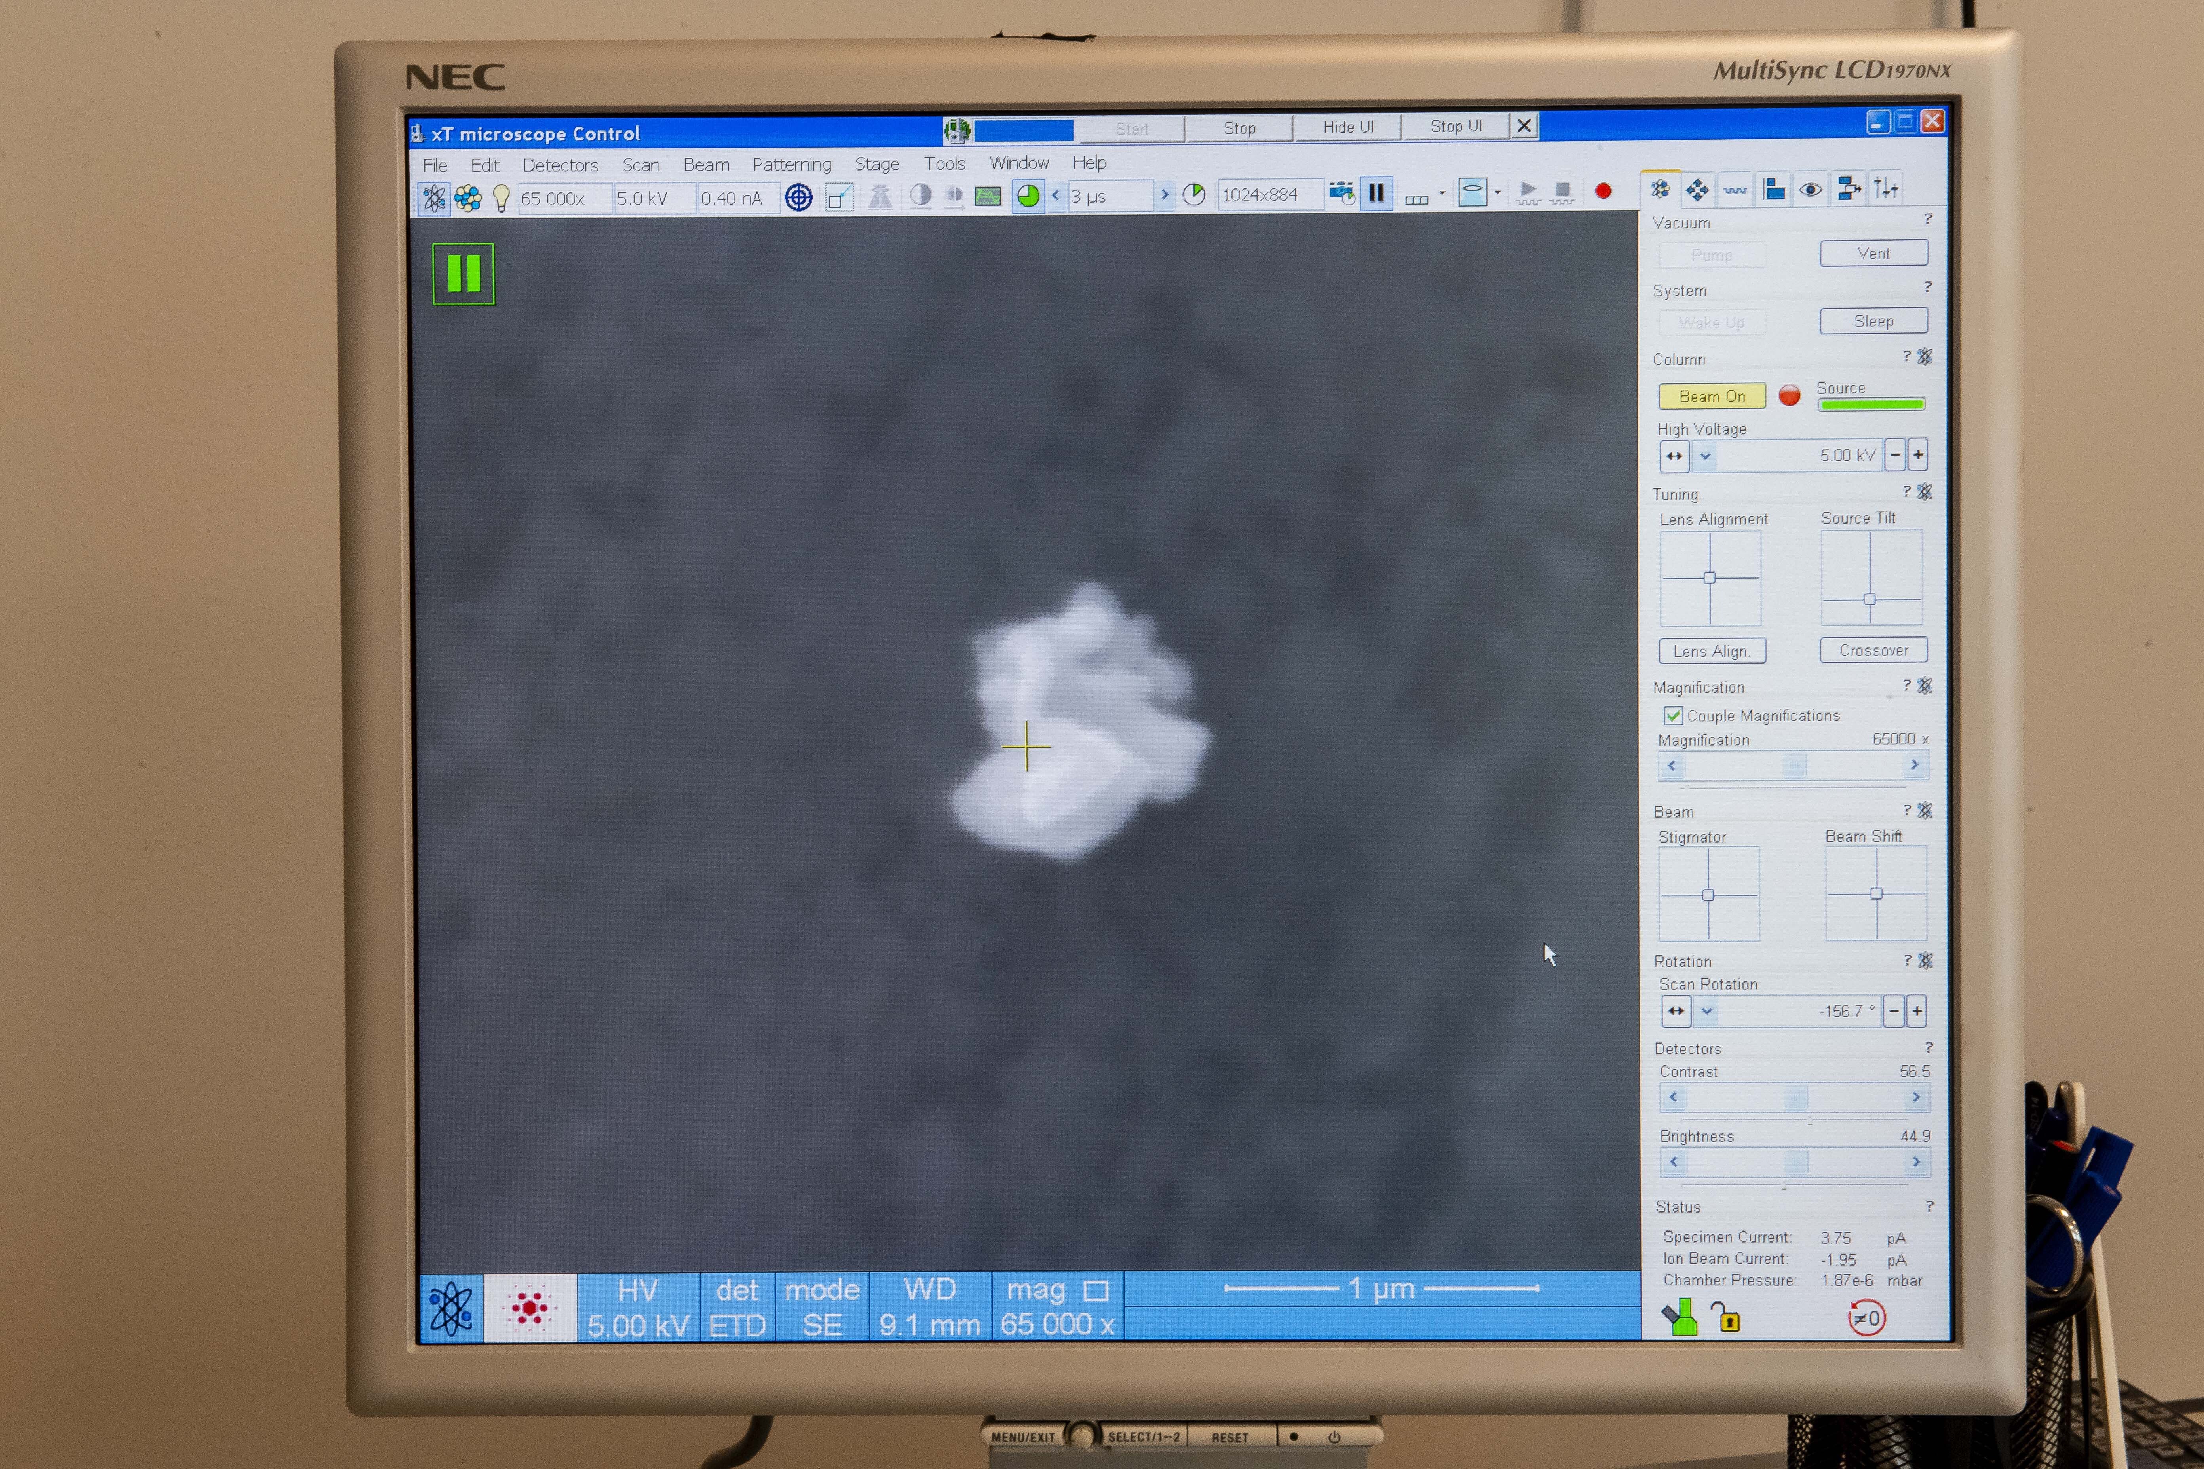The image size is (2204, 1469).
Task: Click the Rotation section beam reset icon
Action: [x=1925, y=960]
